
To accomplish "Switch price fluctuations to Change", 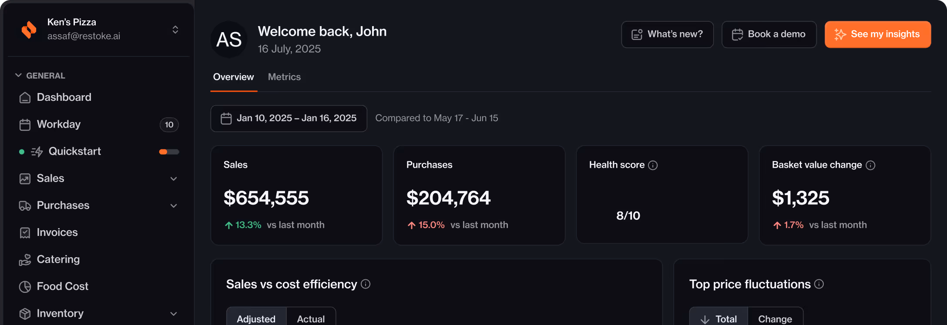I will coord(775,318).
